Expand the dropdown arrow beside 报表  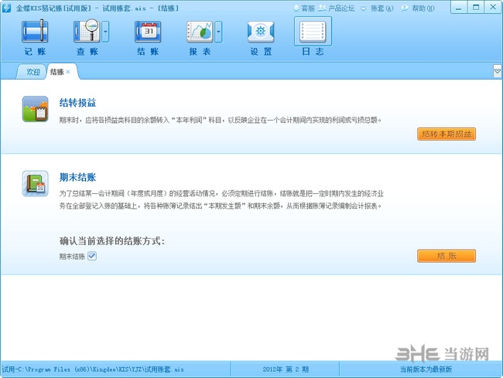(218, 32)
